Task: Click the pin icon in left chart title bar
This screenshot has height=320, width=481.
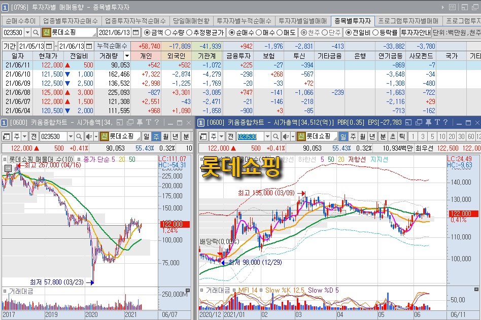Action: pos(140,123)
